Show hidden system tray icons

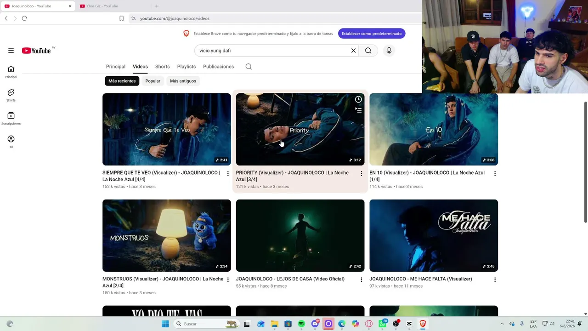point(502,324)
